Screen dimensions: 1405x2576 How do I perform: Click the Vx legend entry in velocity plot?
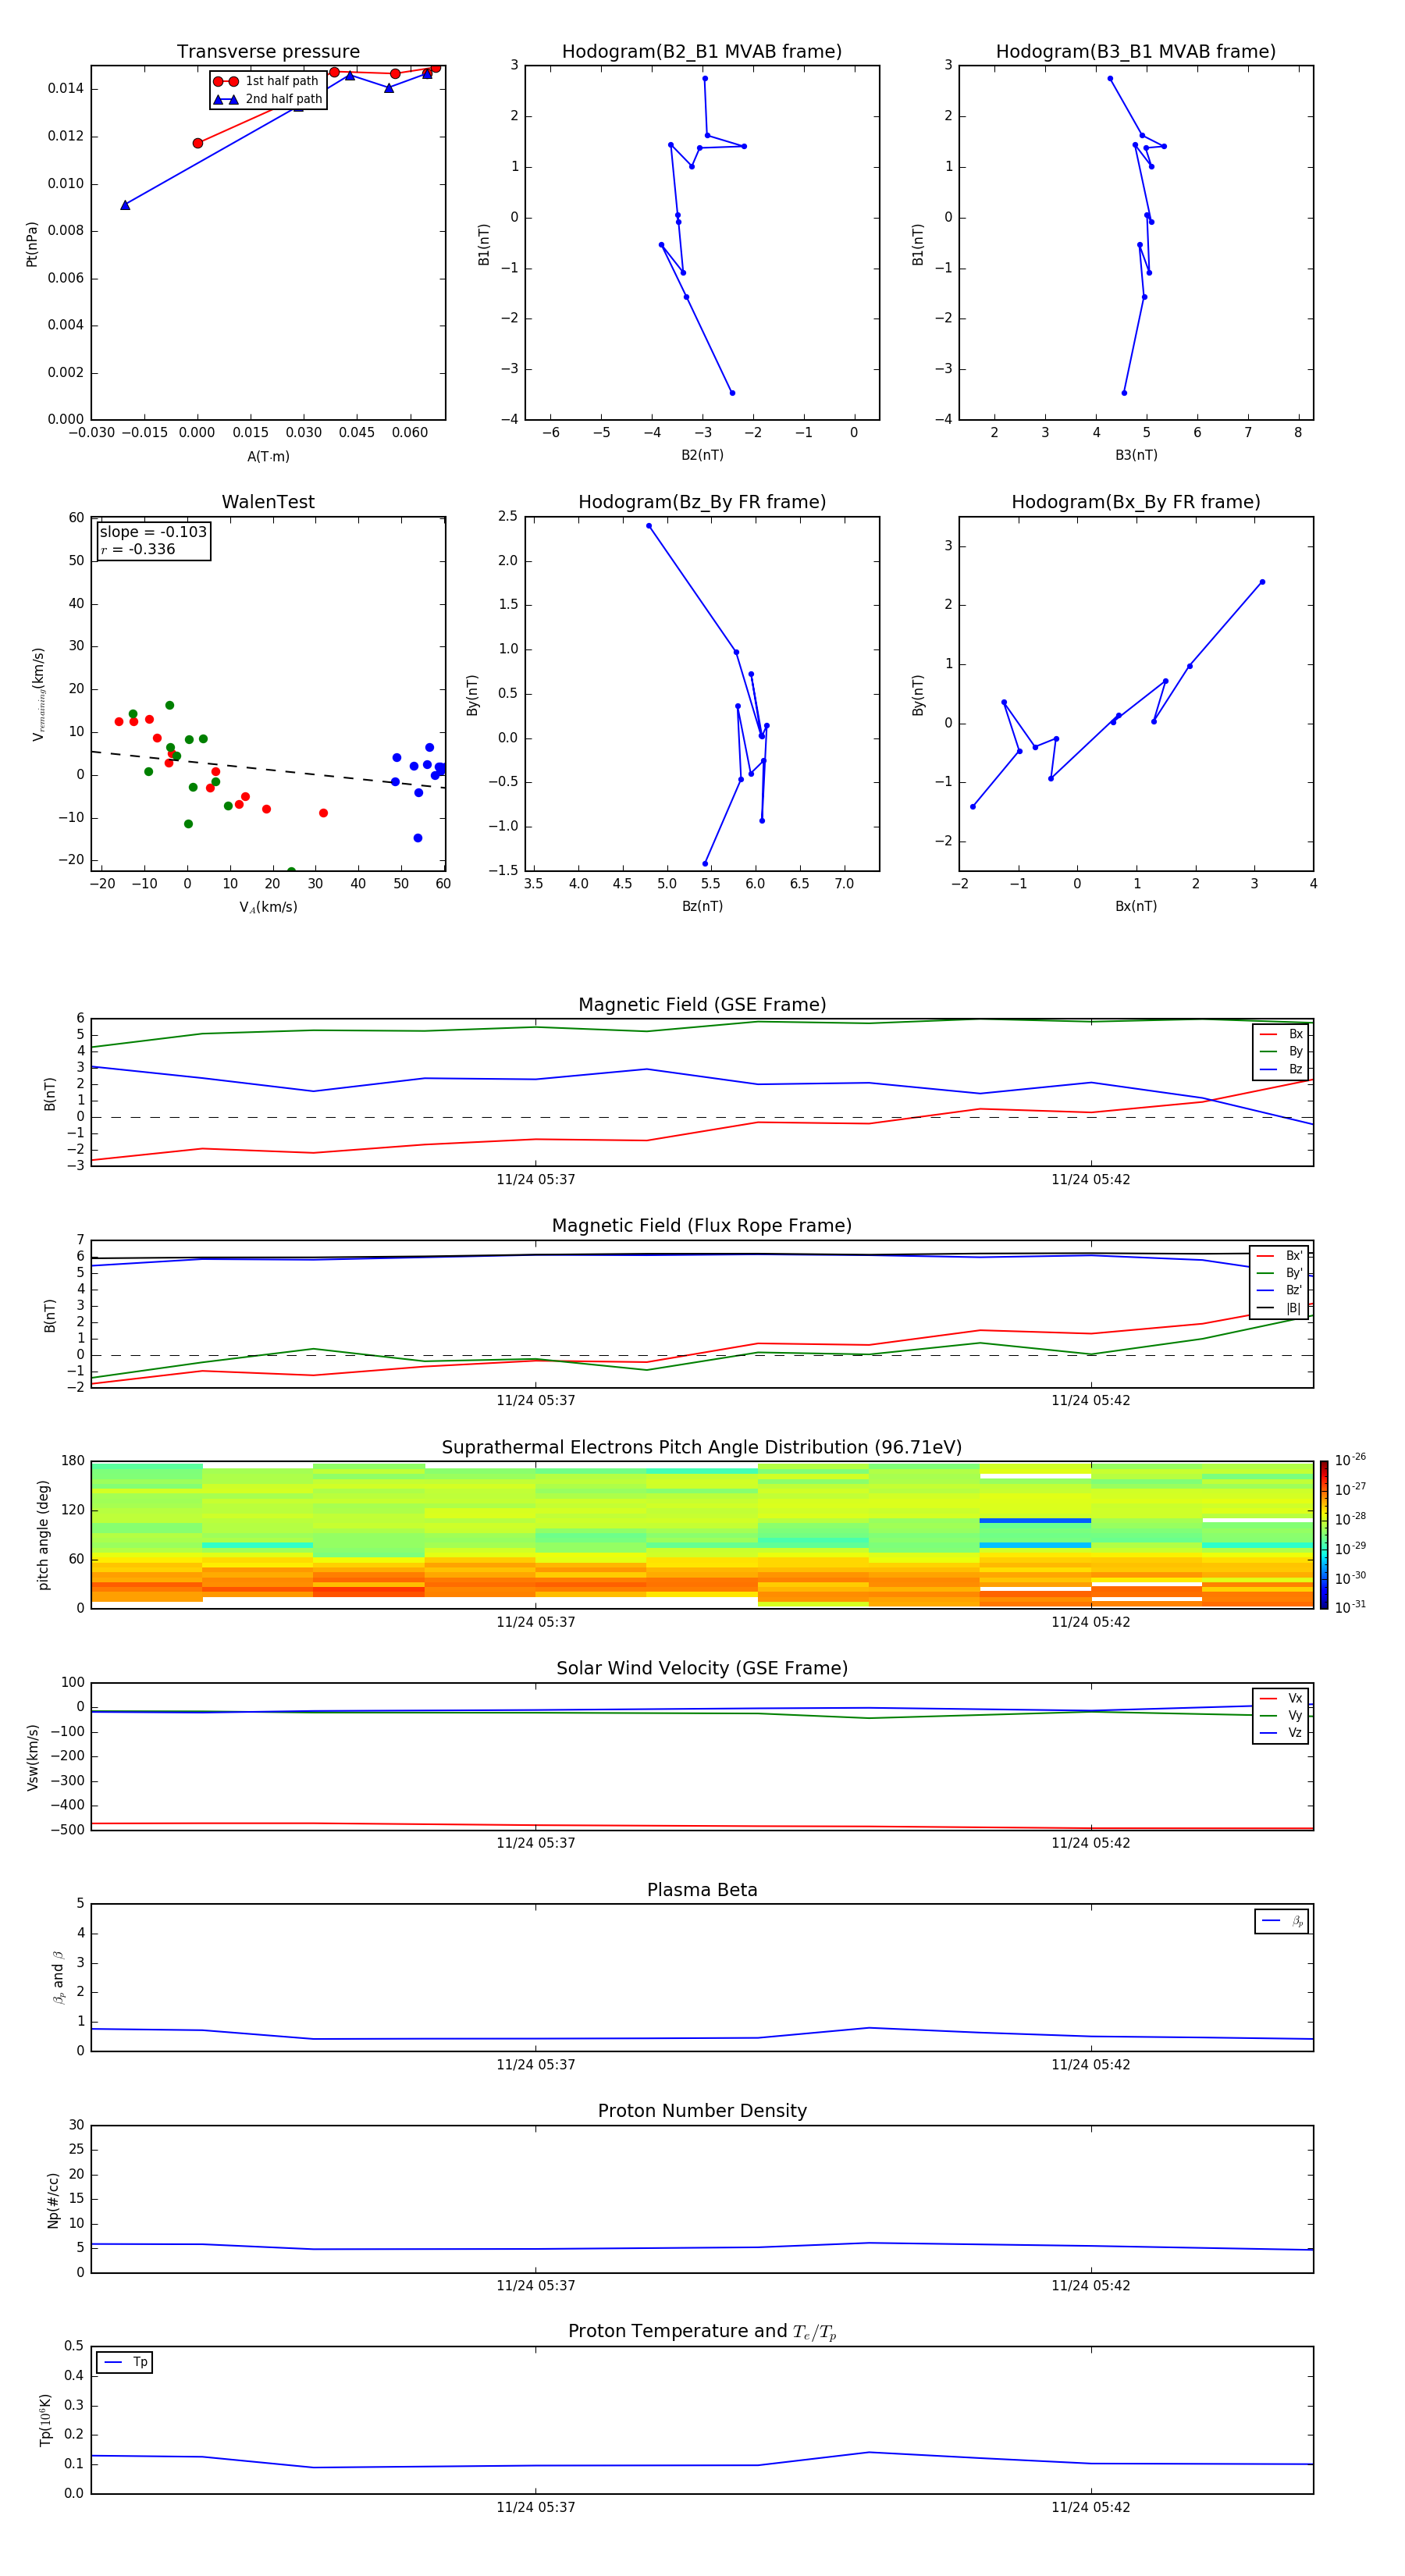click(1281, 1698)
